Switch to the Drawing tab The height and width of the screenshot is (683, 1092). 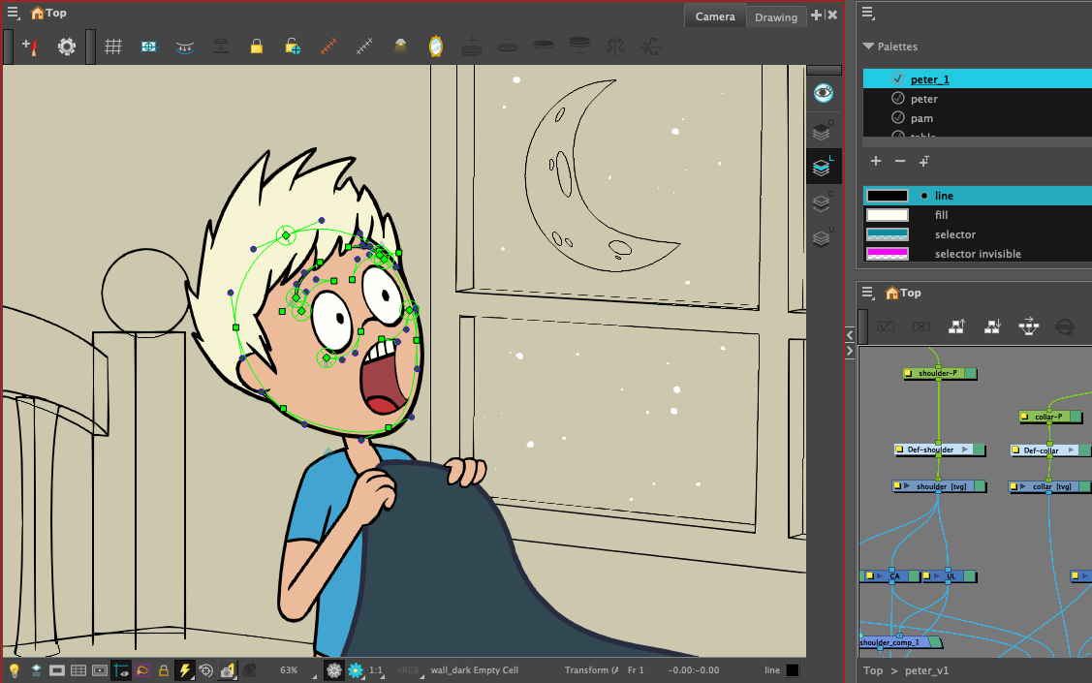pyautogui.click(x=776, y=16)
